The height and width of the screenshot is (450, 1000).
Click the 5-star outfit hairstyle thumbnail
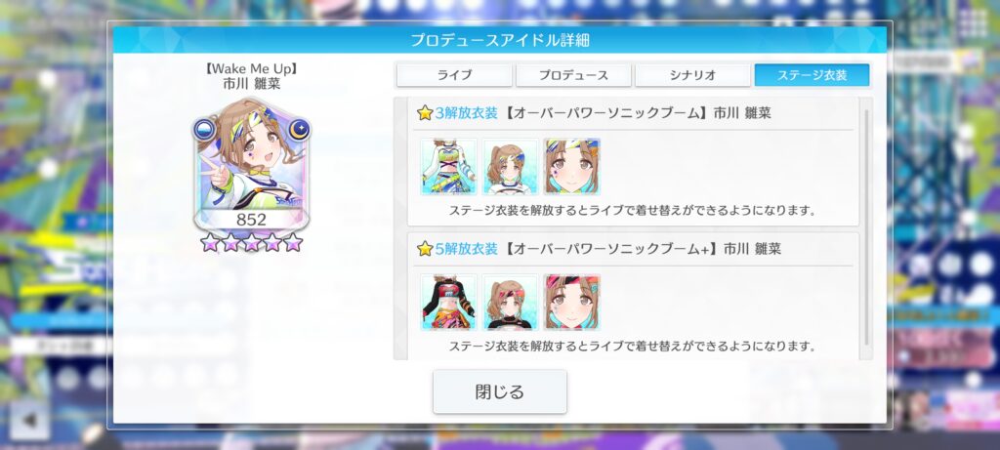pos(510,303)
